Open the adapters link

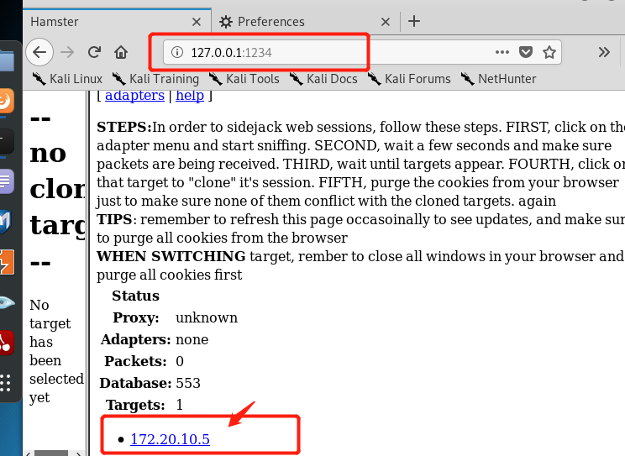click(134, 96)
